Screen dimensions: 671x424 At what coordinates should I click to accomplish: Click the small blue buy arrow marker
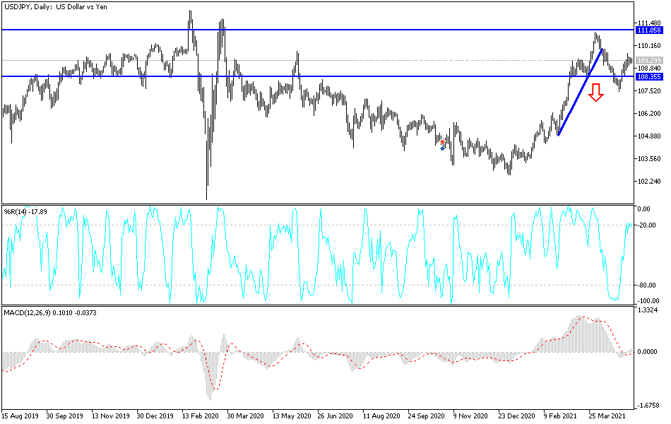442,148
